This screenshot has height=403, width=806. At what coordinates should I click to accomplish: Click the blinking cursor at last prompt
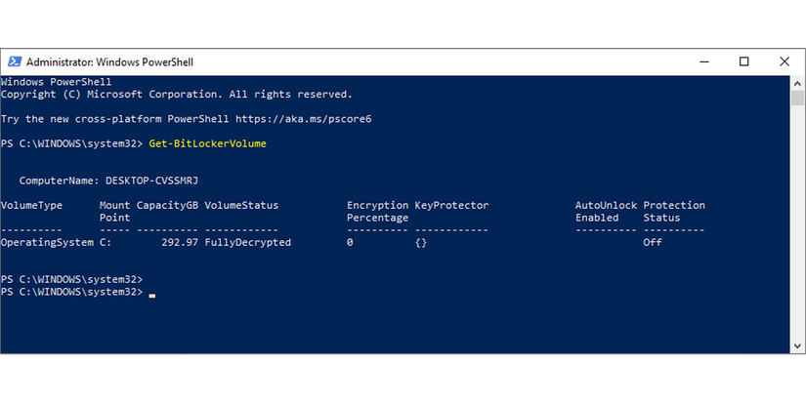point(152,294)
